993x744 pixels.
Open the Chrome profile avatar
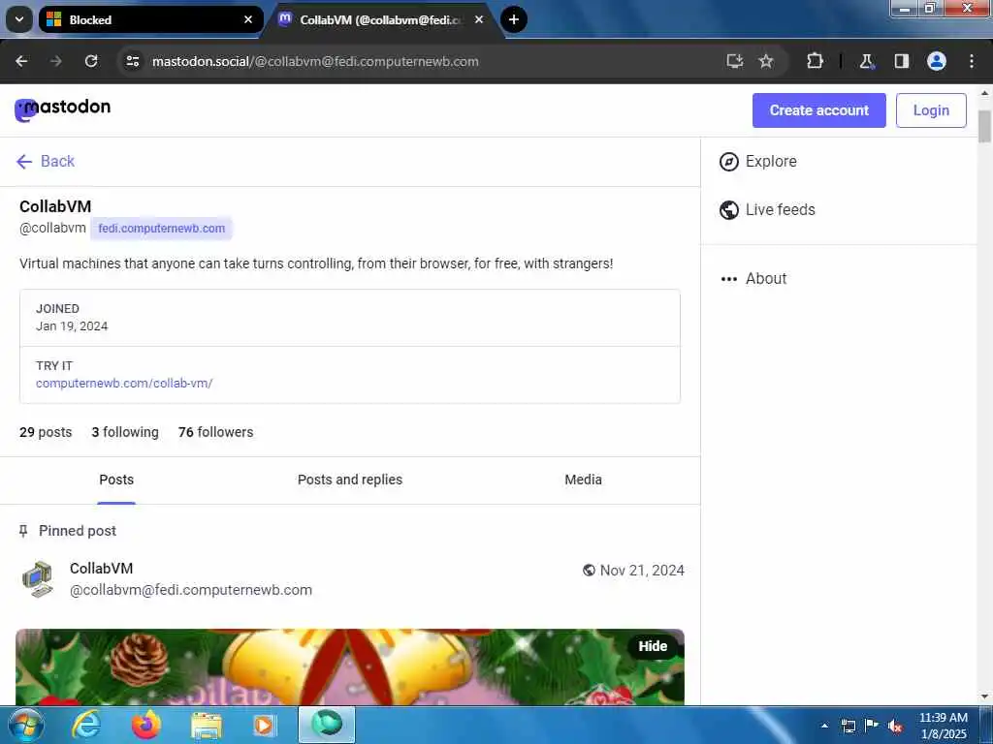[937, 61]
